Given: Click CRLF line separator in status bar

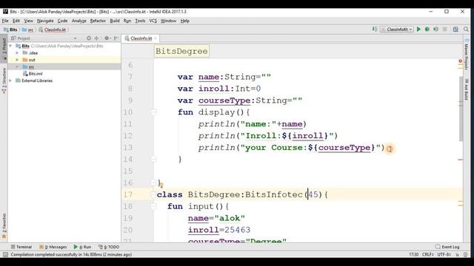Looking at the screenshot, I should [x=428, y=254].
